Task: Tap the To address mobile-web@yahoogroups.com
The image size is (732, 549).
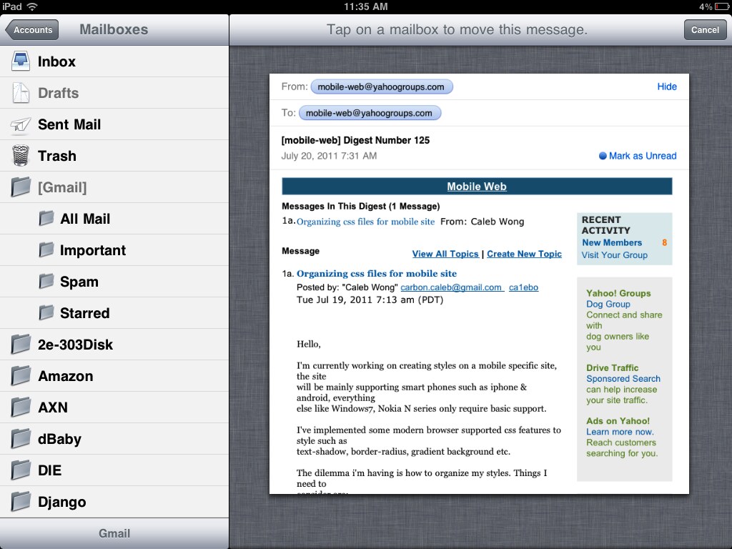Action: (x=370, y=113)
